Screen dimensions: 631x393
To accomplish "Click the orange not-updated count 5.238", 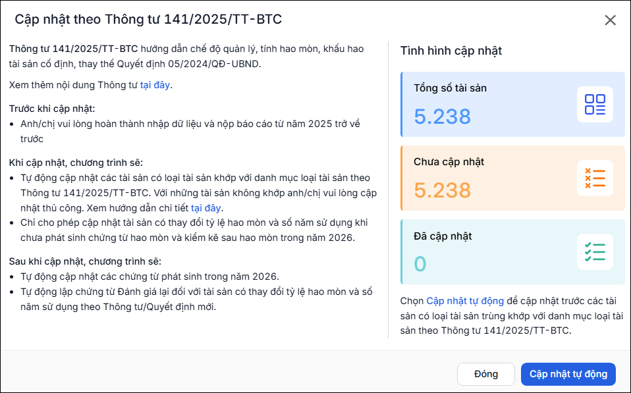I will [x=442, y=190].
